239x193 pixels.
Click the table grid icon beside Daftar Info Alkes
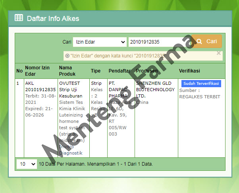[19, 18]
